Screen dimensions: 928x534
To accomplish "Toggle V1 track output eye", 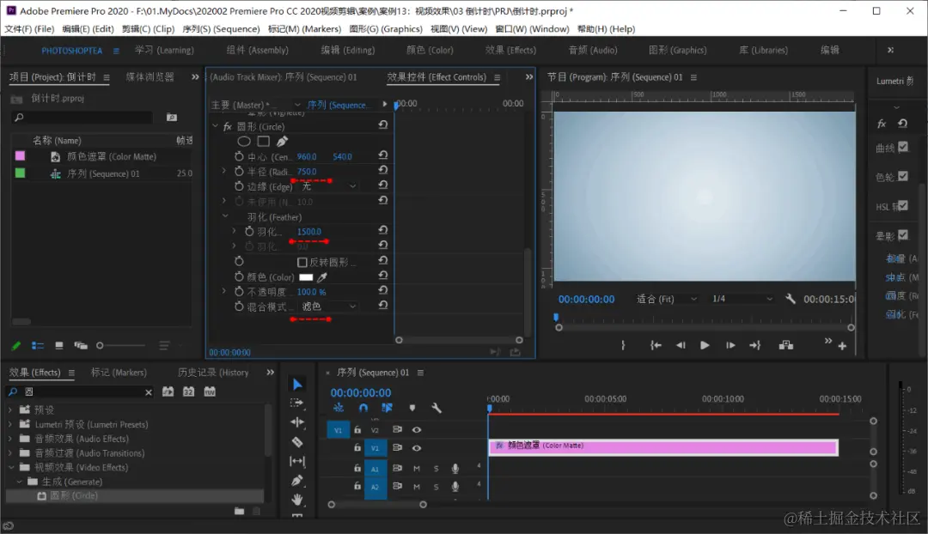I will [417, 448].
